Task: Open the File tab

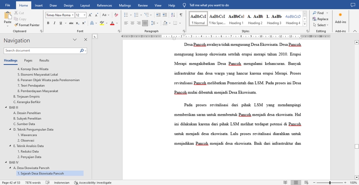Action: (x=7, y=5)
